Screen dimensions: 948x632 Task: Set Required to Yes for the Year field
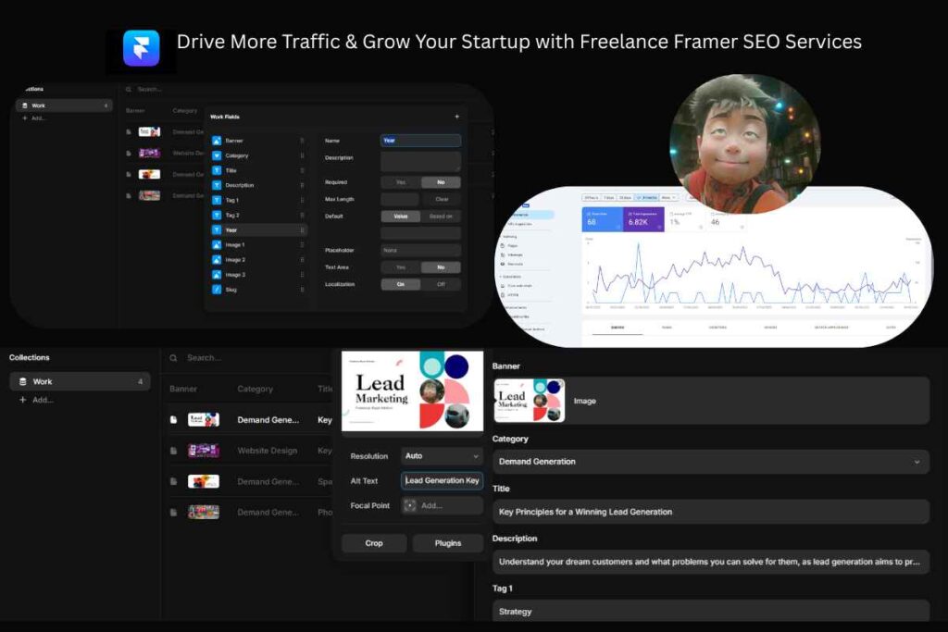click(401, 181)
